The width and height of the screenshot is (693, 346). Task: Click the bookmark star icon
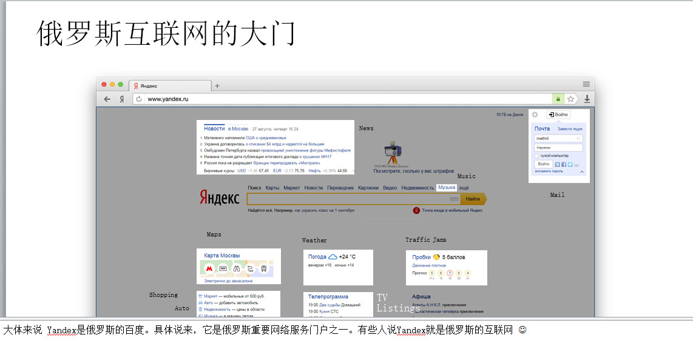pyautogui.click(x=570, y=99)
